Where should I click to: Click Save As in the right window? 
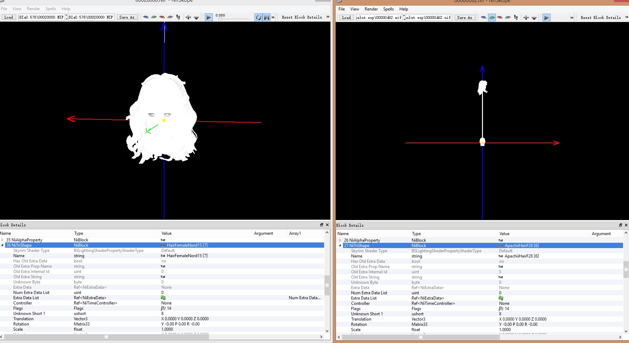pyautogui.click(x=464, y=18)
